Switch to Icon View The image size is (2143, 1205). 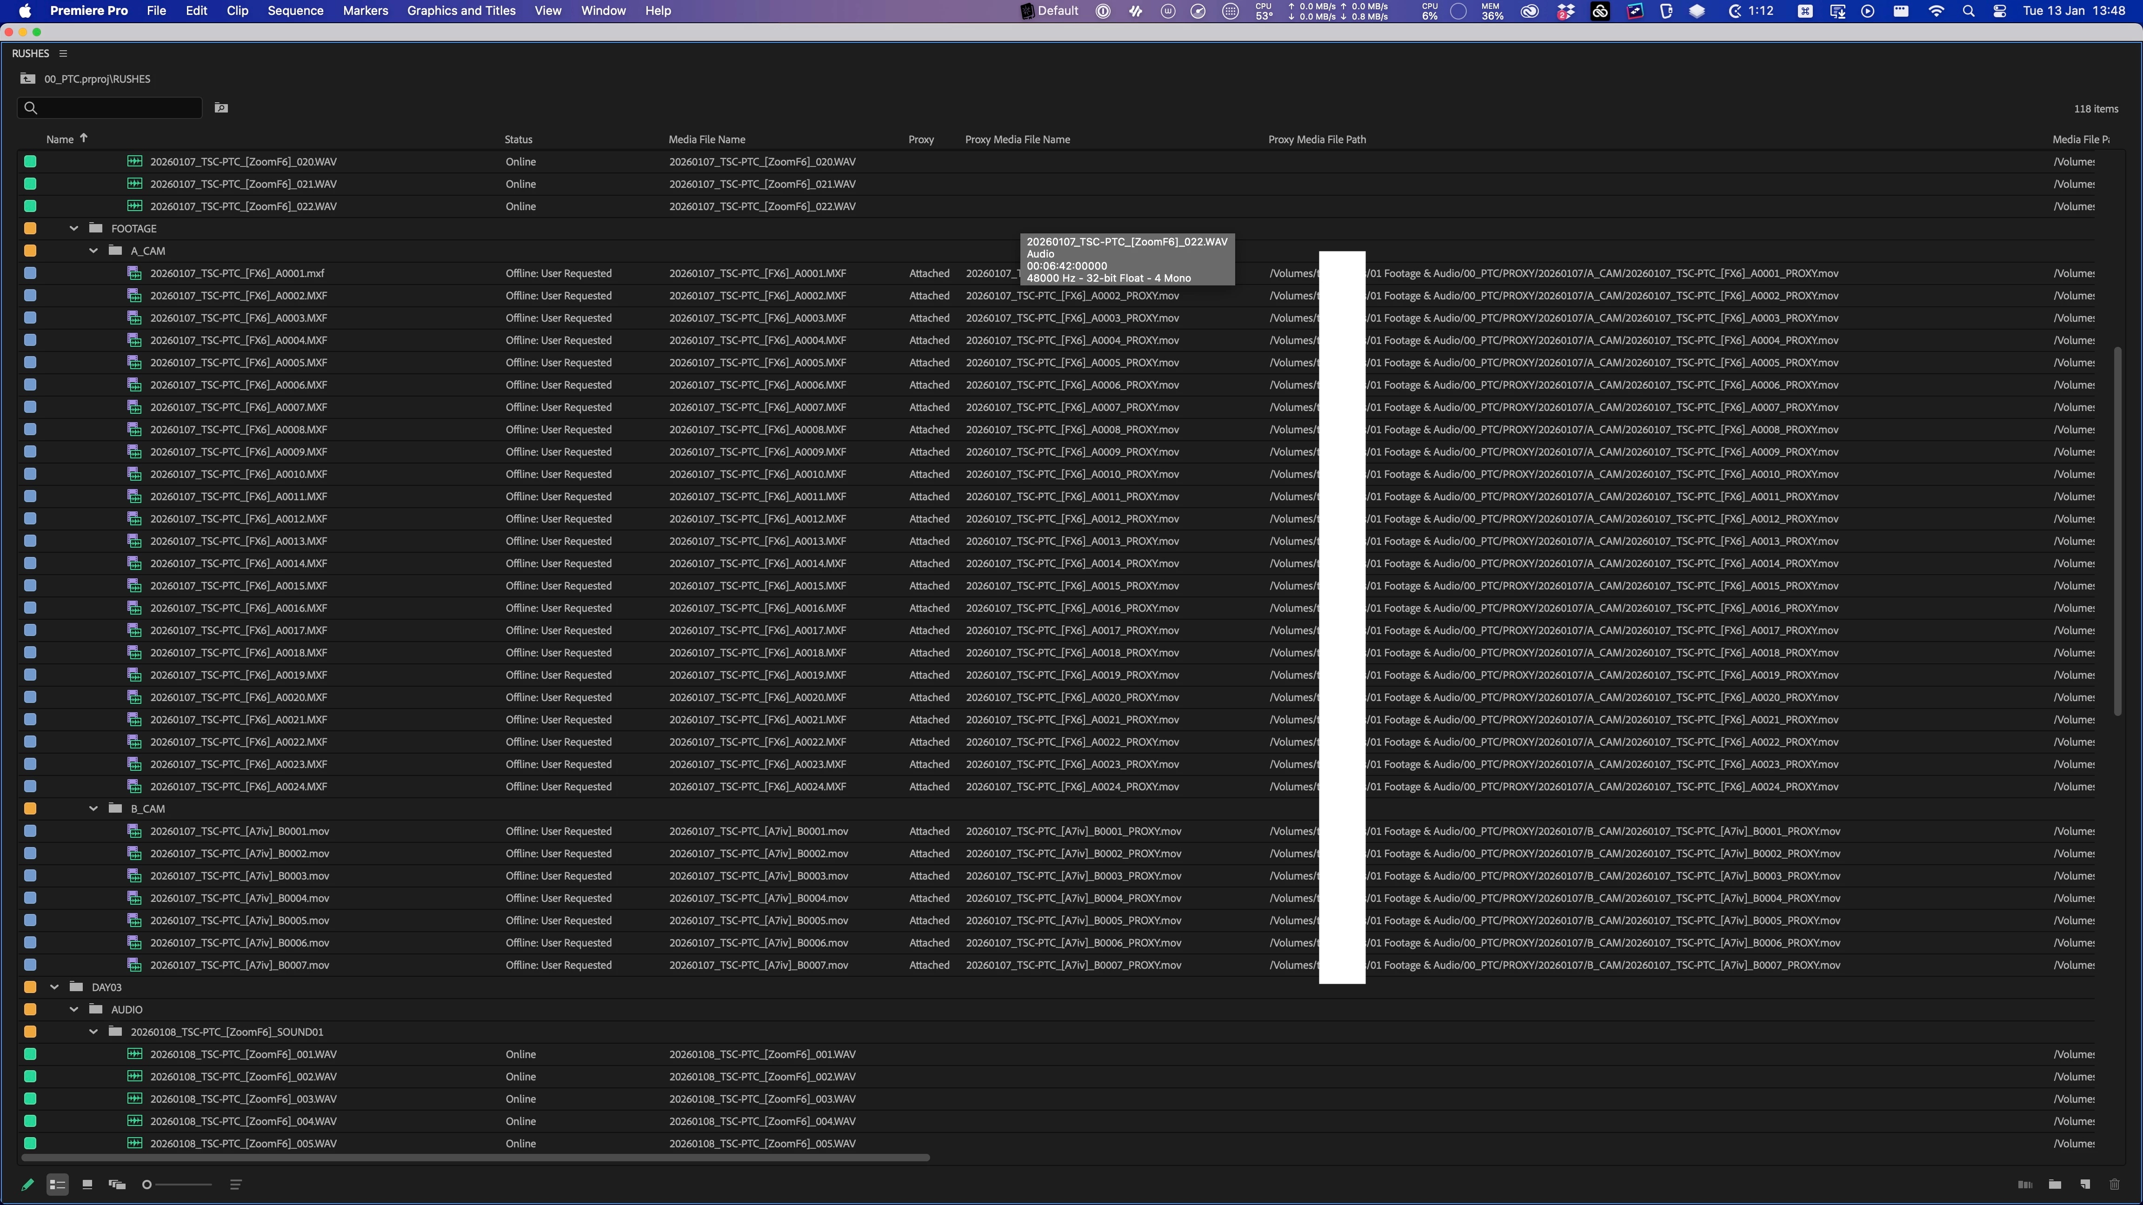click(x=87, y=1184)
